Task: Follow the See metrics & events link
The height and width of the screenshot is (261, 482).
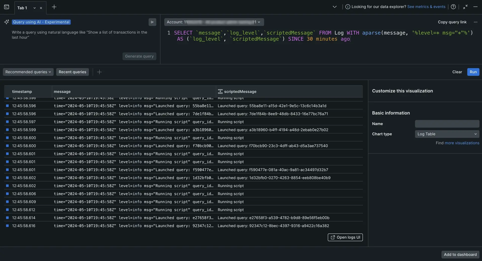Action: tap(426, 7)
